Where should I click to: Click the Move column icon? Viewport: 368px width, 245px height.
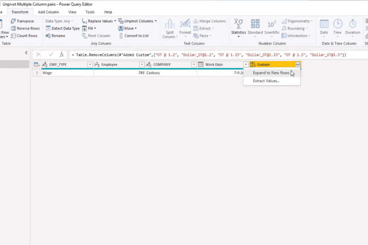click(x=121, y=28)
